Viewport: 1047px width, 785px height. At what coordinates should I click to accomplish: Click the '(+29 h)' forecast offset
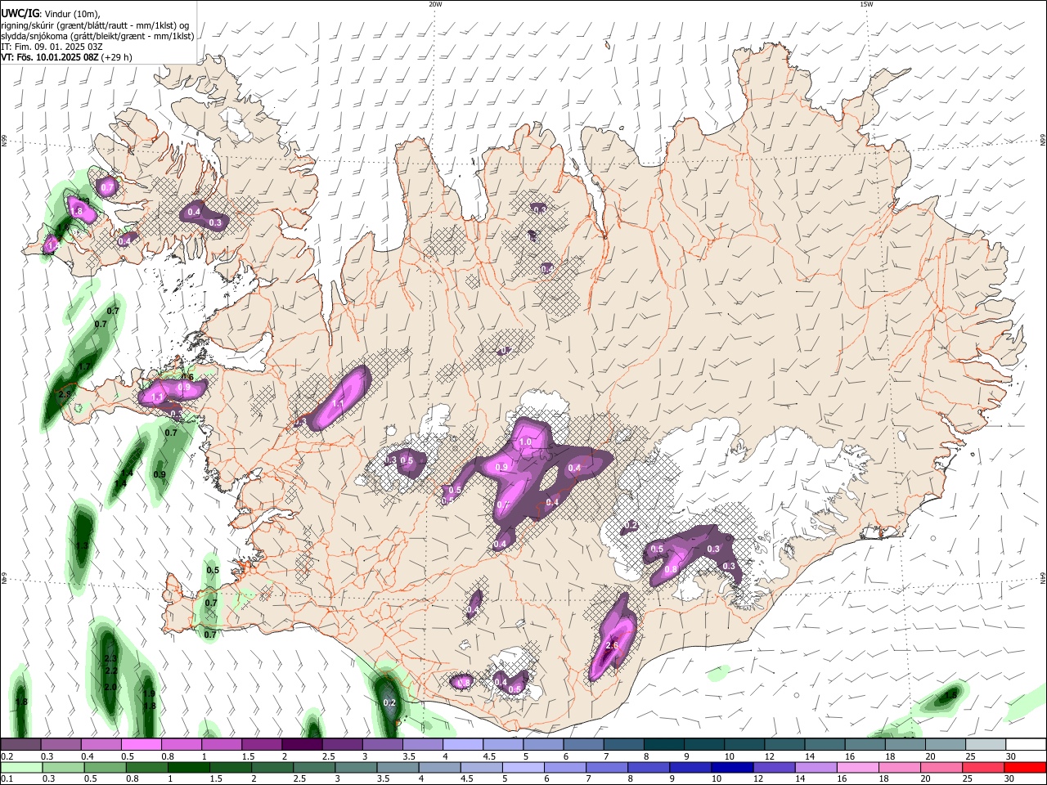click(116, 57)
